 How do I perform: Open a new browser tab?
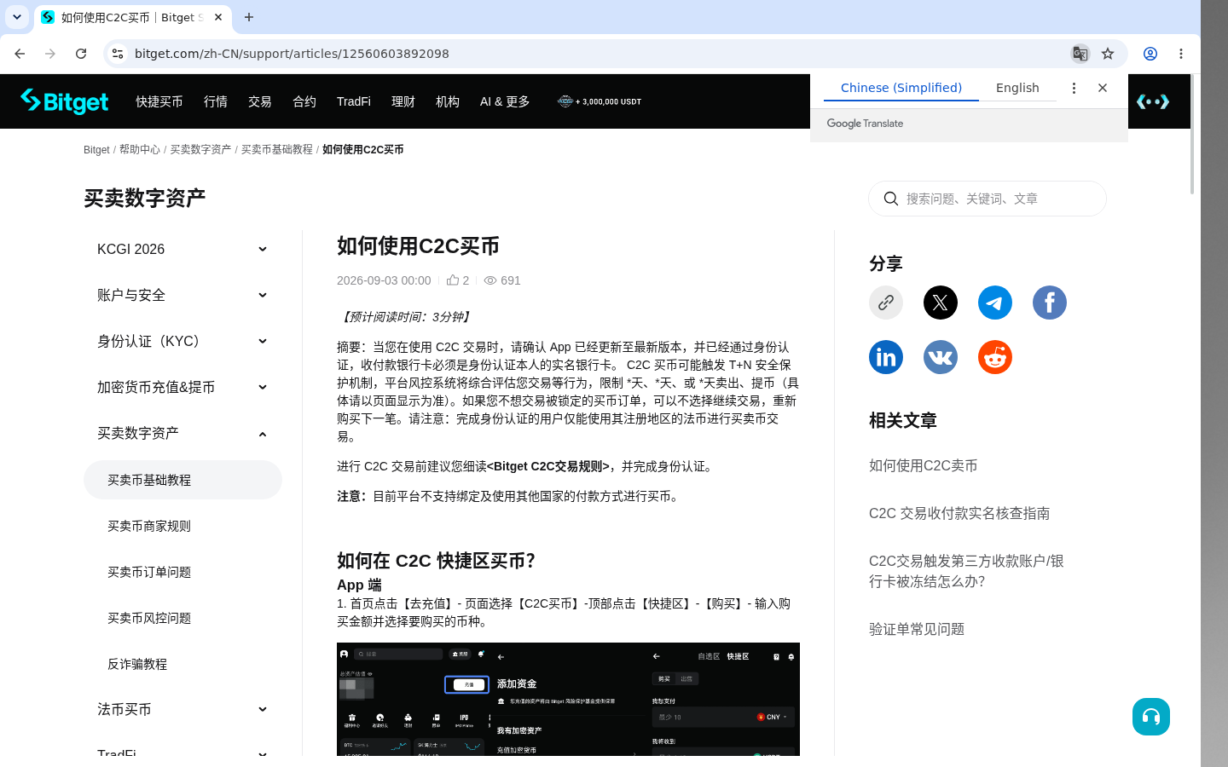coord(249,17)
